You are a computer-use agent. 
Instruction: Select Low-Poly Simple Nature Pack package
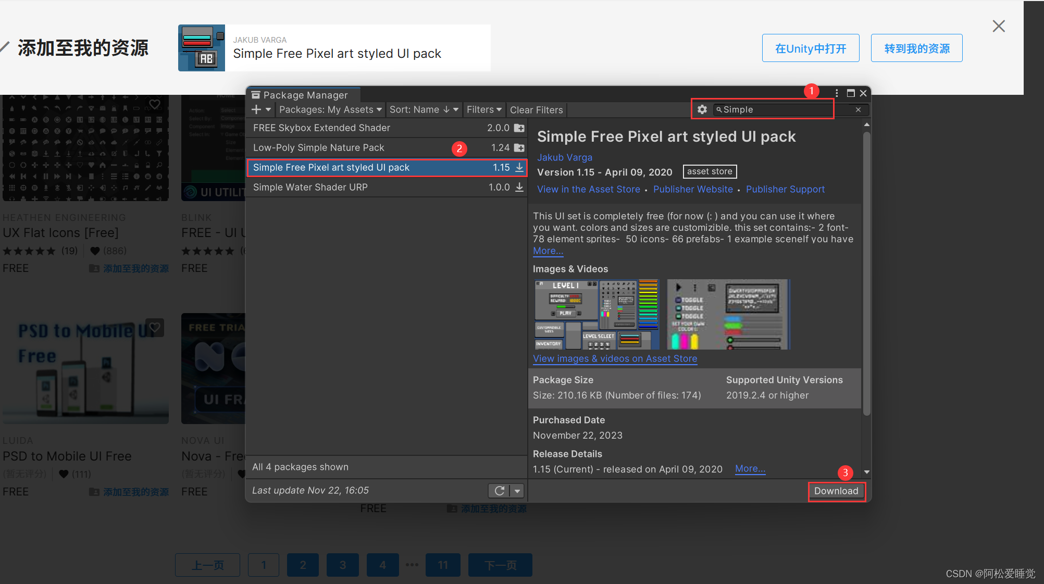click(387, 148)
